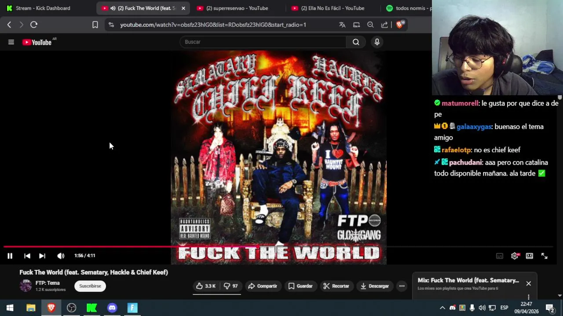Open Brave Shields lion icon
Screen dimensions: 563x316
400,25
